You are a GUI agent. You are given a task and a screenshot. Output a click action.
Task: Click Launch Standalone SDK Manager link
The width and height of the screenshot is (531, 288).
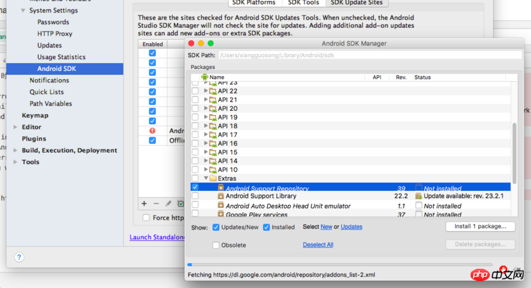(x=157, y=238)
